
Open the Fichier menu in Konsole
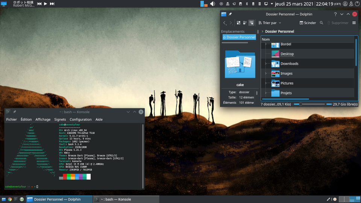click(12, 120)
